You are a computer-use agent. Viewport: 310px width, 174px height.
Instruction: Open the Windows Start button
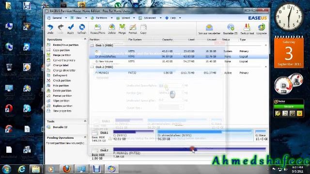pyautogui.click(x=6, y=169)
